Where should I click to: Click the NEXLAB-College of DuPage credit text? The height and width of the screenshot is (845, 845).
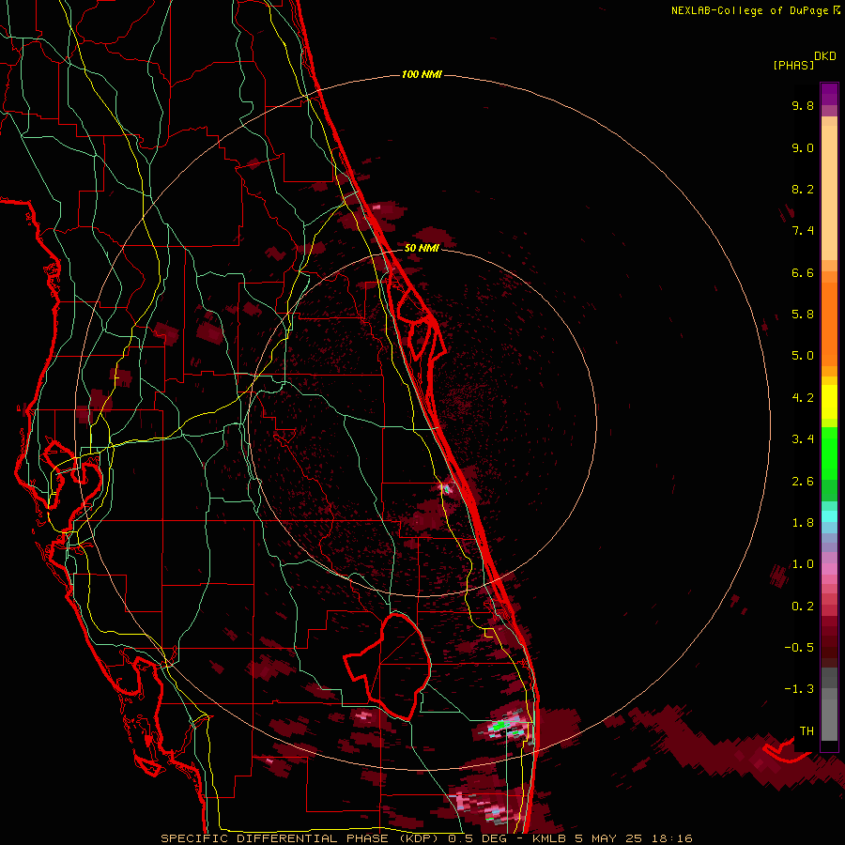tap(752, 10)
